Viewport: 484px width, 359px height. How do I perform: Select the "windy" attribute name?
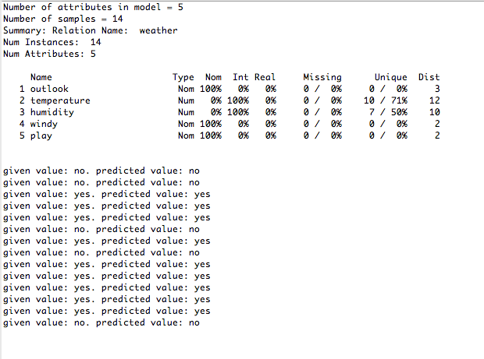click(44, 124)
